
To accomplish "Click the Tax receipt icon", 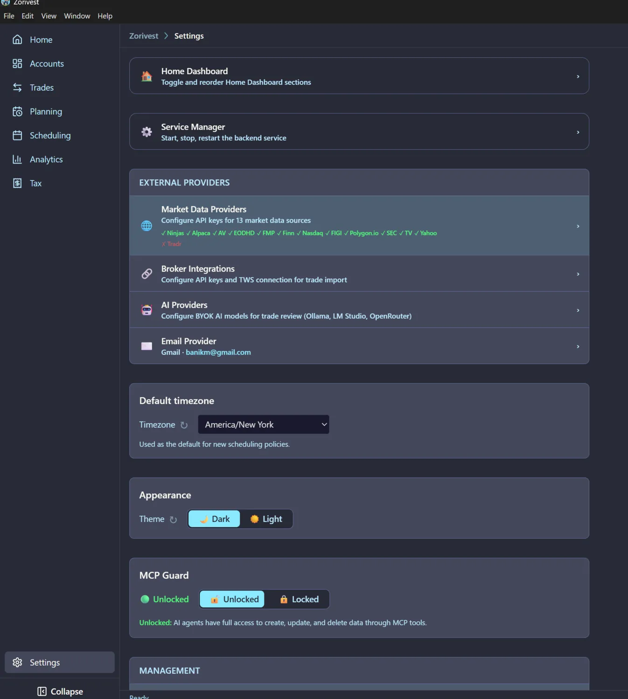I will 17,183.
